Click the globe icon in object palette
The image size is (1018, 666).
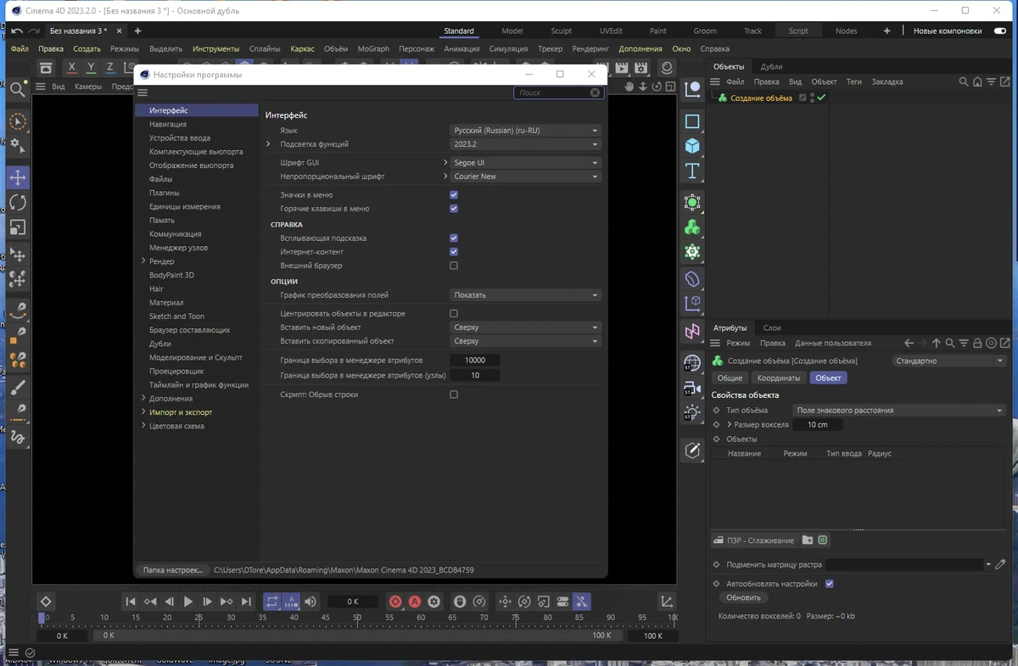click(x=692, y=363)
